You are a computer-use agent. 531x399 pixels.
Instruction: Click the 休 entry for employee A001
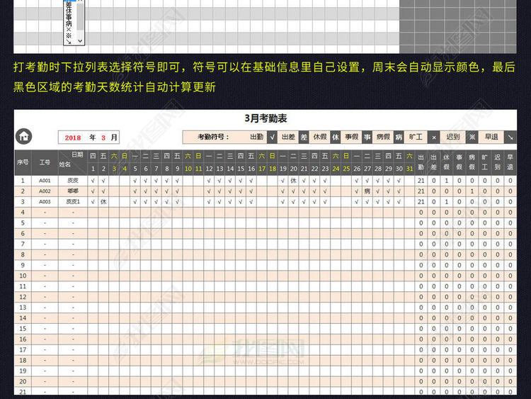click(x=292, y=181)
